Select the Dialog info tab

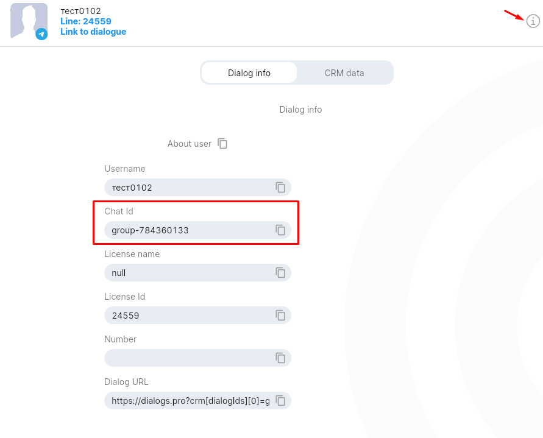(249, 73)
